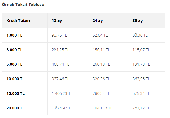Image resolution: width=170 pixels, height=118 pixels.
Task: Select the 1.000 TL row label
Action: (x=14, y=35)
